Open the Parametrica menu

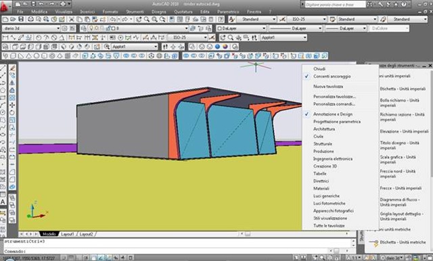[x=228, y=12]
